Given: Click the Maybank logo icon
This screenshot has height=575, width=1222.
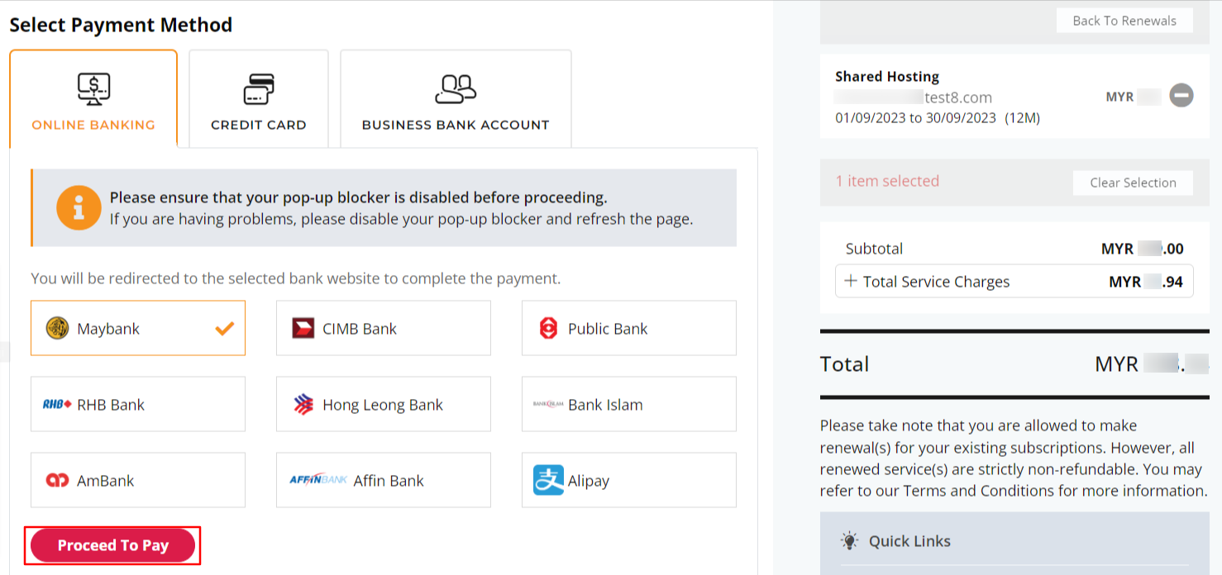Looking at the screenshot, I should [57, 328].
